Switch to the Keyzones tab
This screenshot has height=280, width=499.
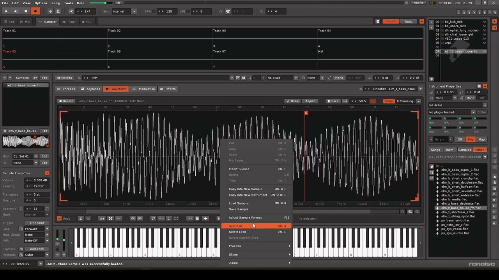coord(90,89)
